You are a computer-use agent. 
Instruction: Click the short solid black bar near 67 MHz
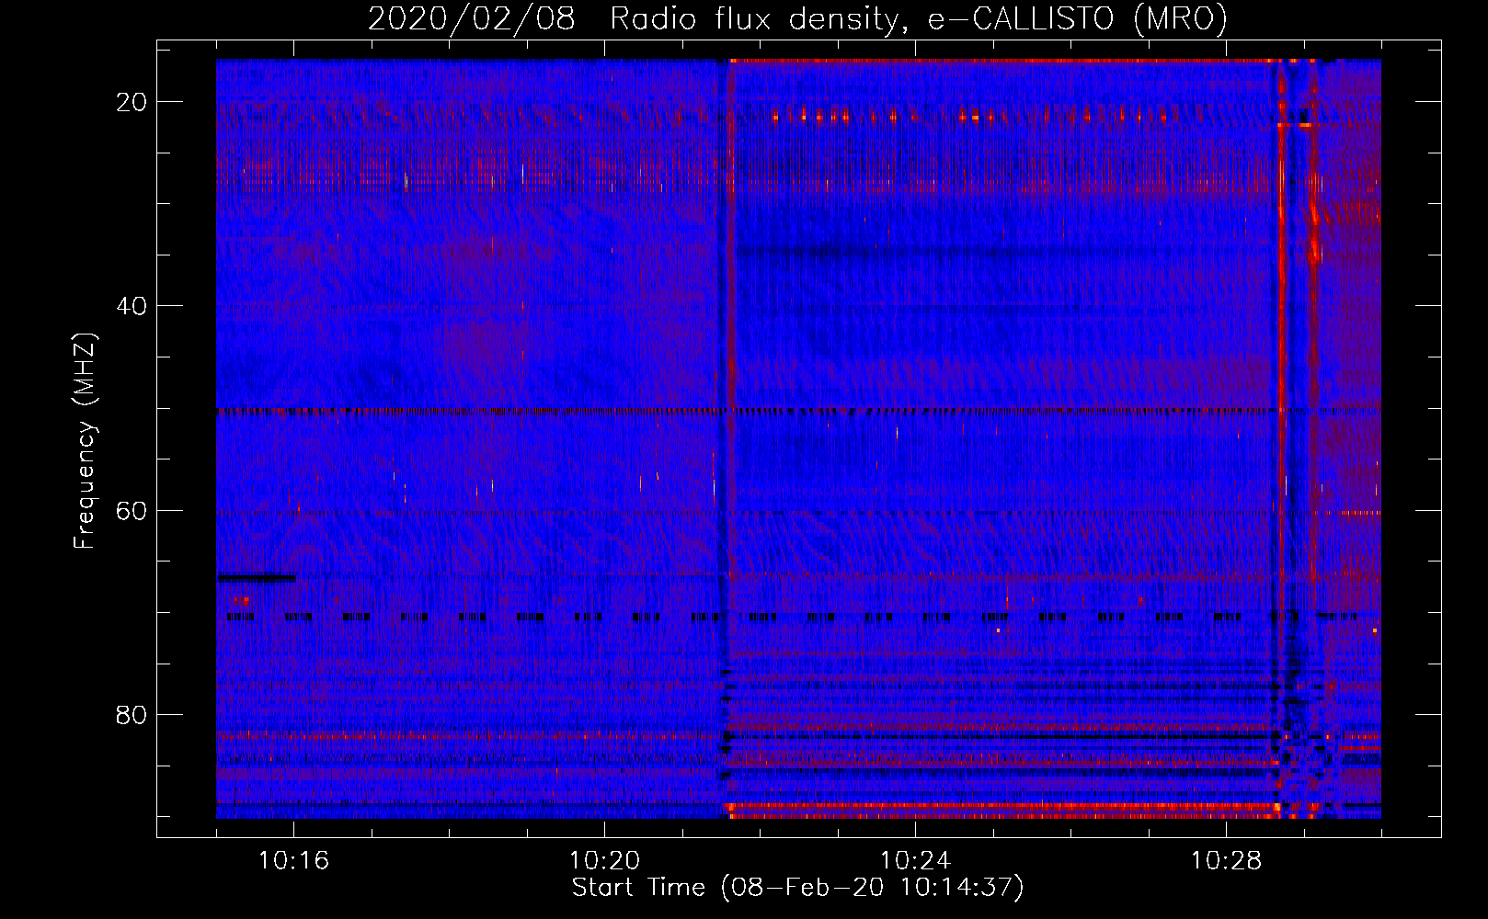[x=257, y=578]
